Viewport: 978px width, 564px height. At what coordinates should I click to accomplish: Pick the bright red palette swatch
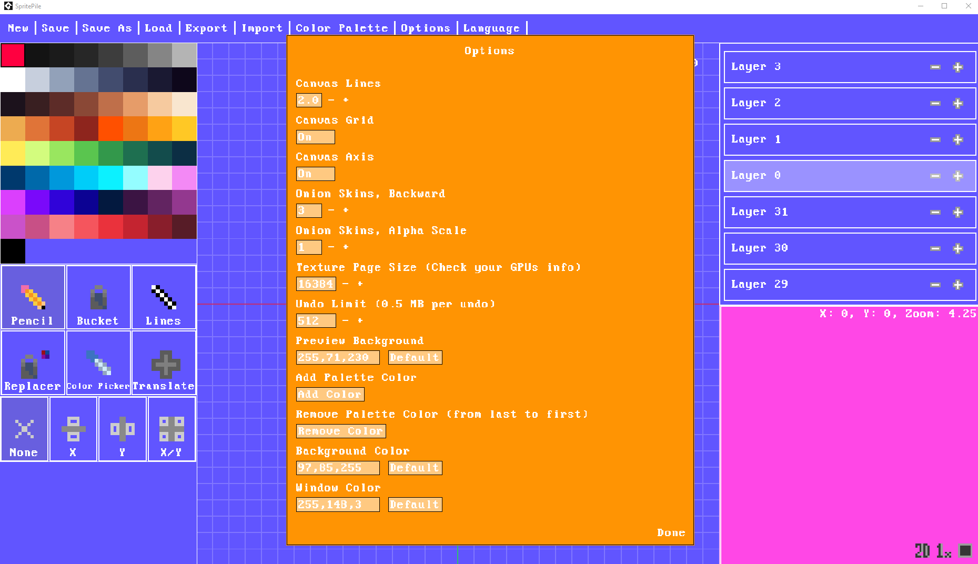pos(13,55)
